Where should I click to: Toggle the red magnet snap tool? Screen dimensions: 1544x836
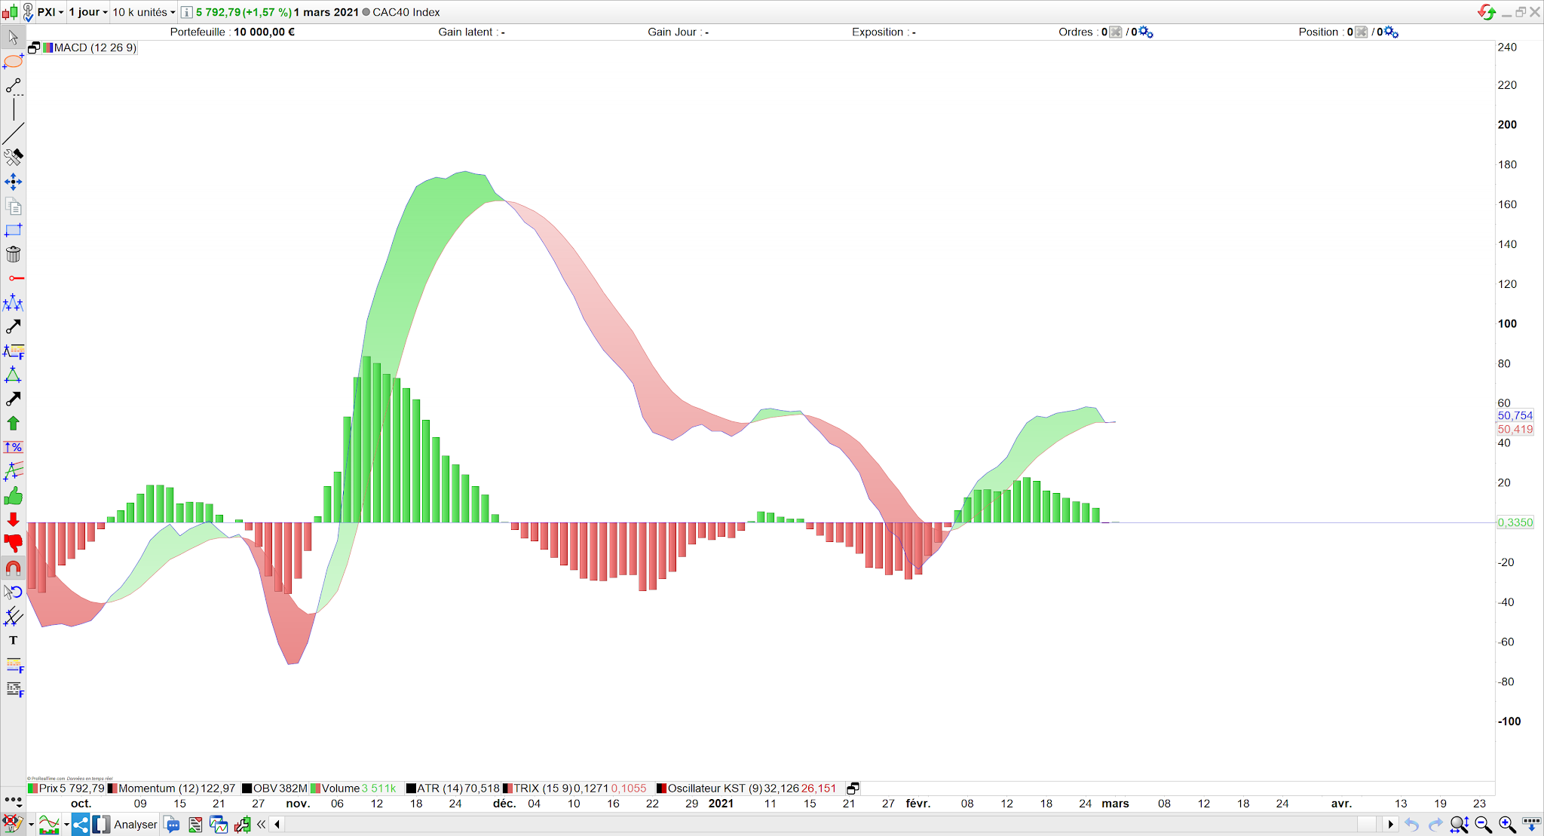(x=13, y=568)
